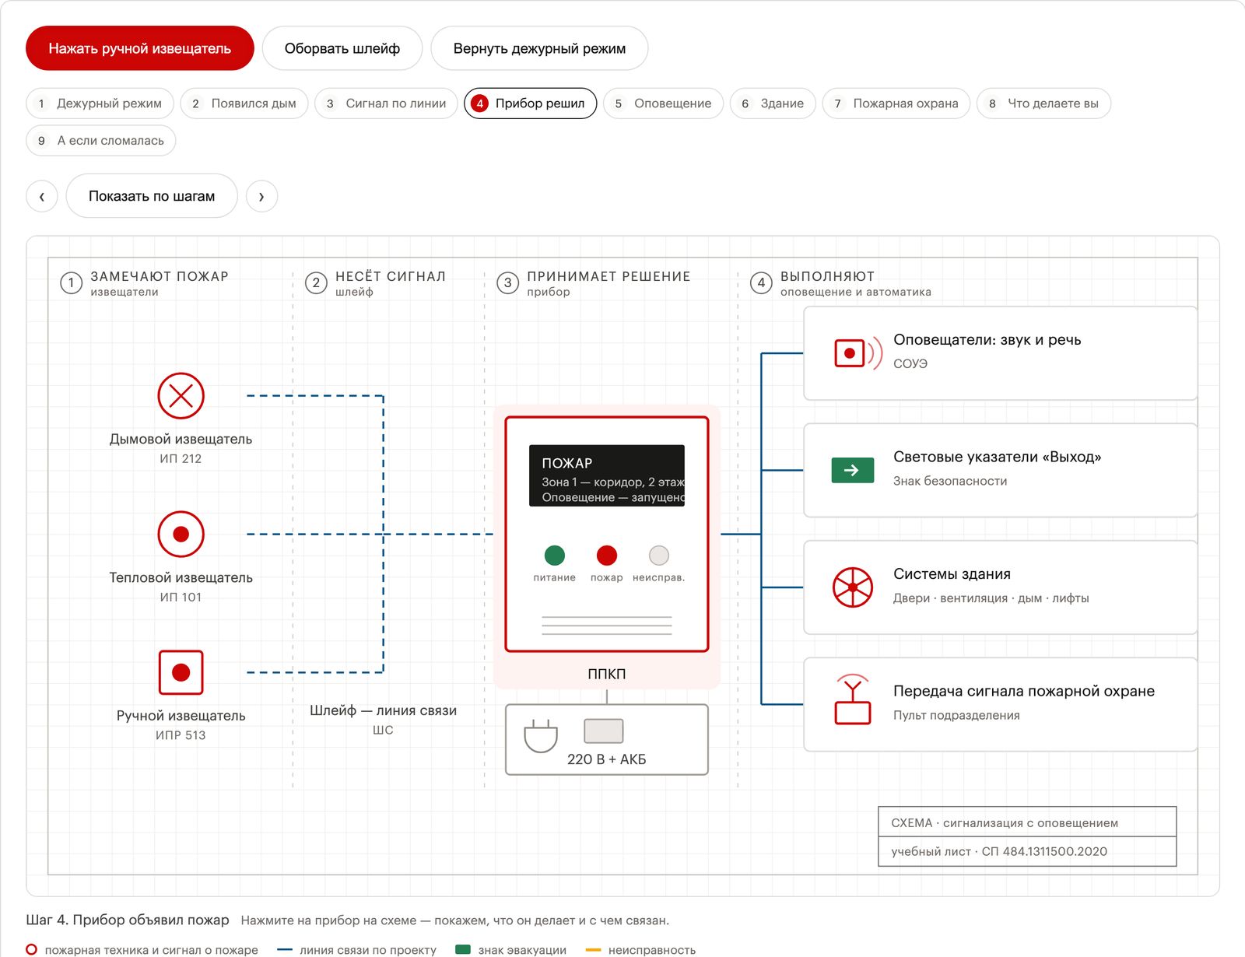Go to the previous step with the left chevron
The height and width of the screenshot is (957, 1245).
point(42,196)
